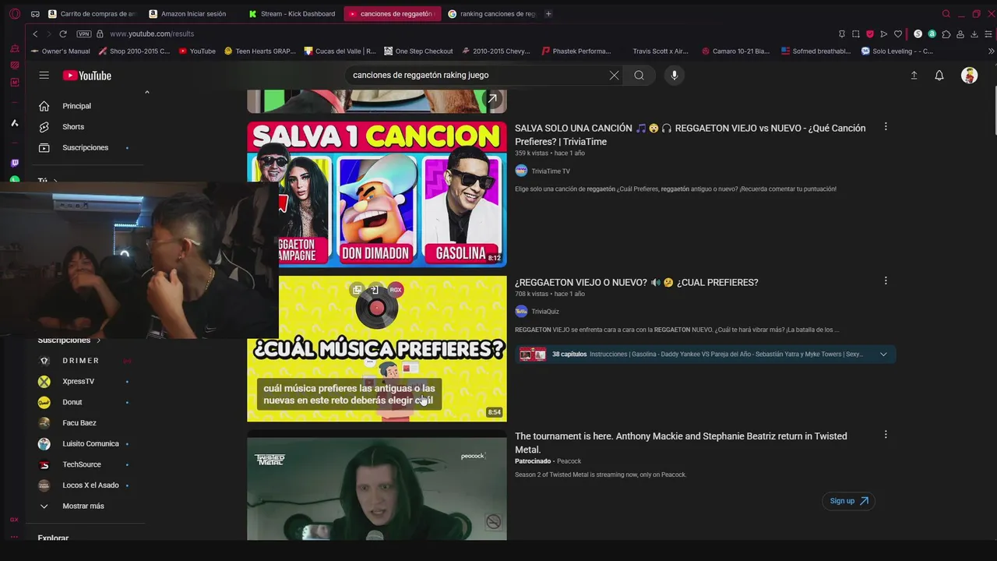Click the pin icon in address bar

coord(841,34)
